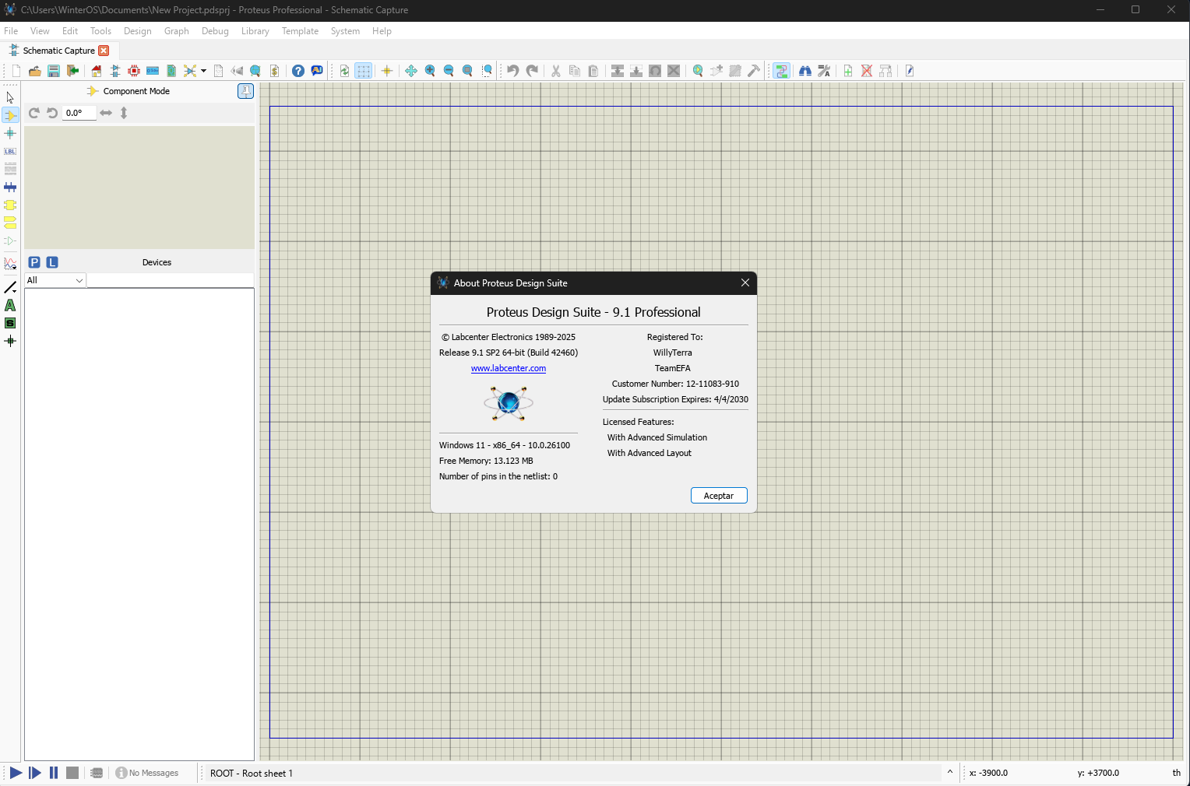This screenshot has height=786, width=1190.
Task: Select the Wire Label LBL tool
Action: [x=10, y=151]
